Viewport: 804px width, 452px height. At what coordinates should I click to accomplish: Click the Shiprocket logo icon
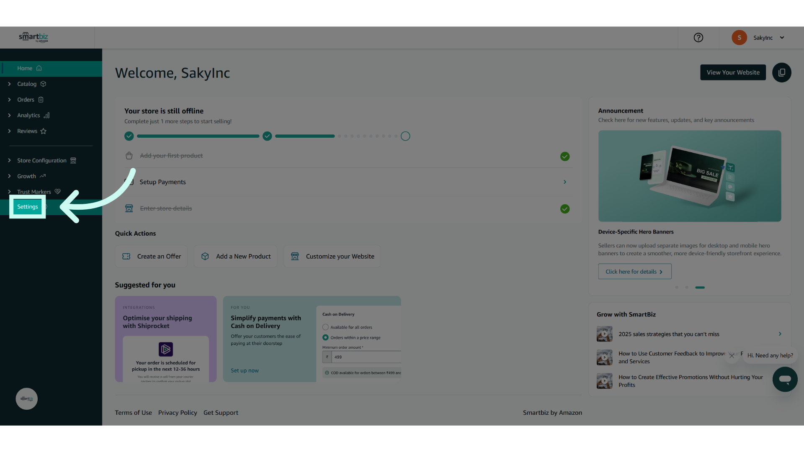tap(166, 349)
